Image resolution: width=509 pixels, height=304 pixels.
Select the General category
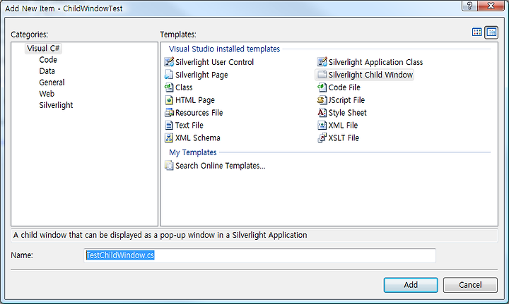click(52, 83)
